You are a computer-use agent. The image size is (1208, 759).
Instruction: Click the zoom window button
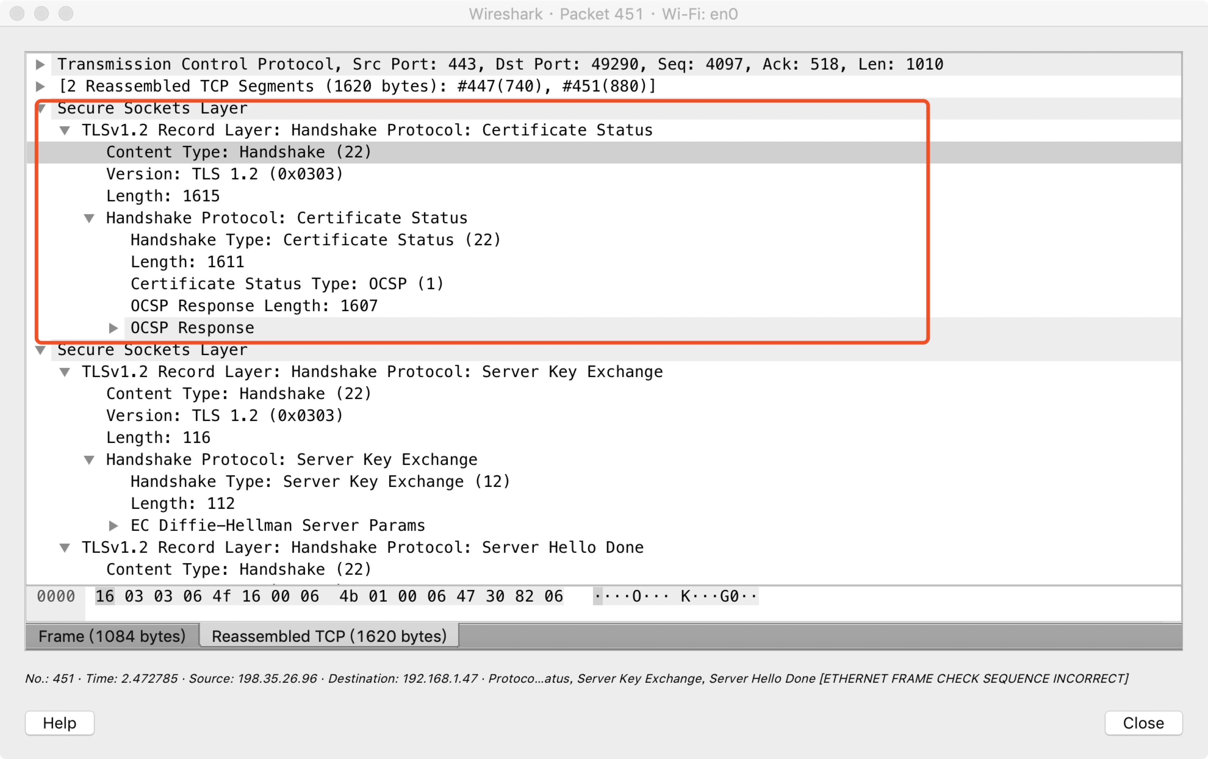tap(66, 13)
